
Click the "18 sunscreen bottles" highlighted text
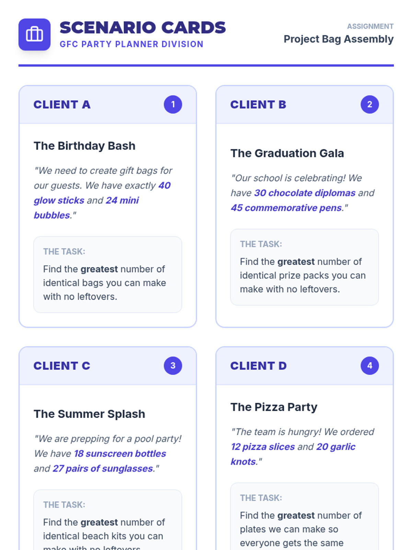coord(120,454)
